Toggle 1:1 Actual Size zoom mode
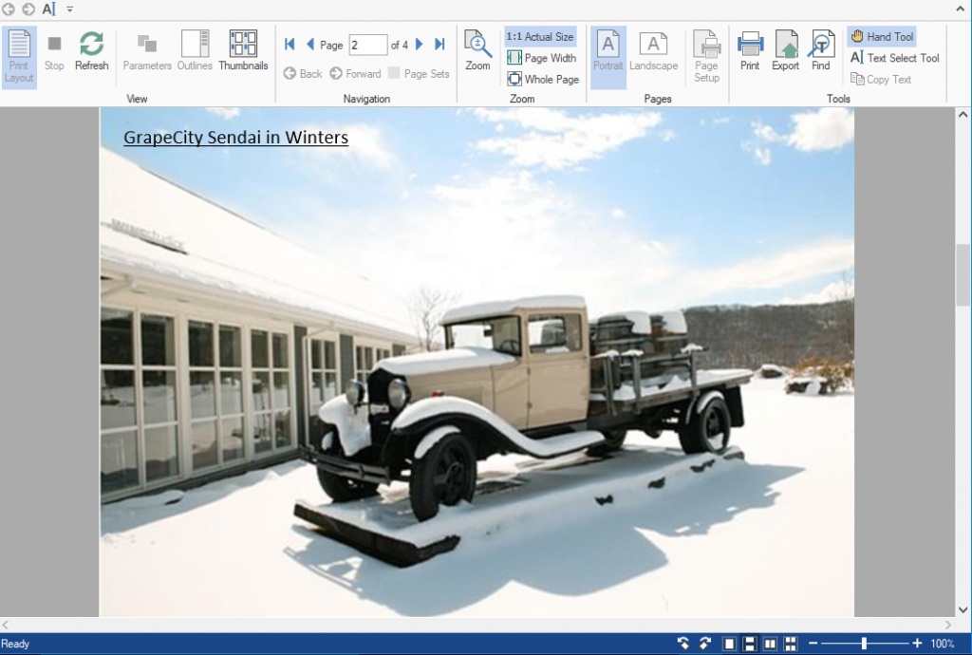 [x=540, y=37]
